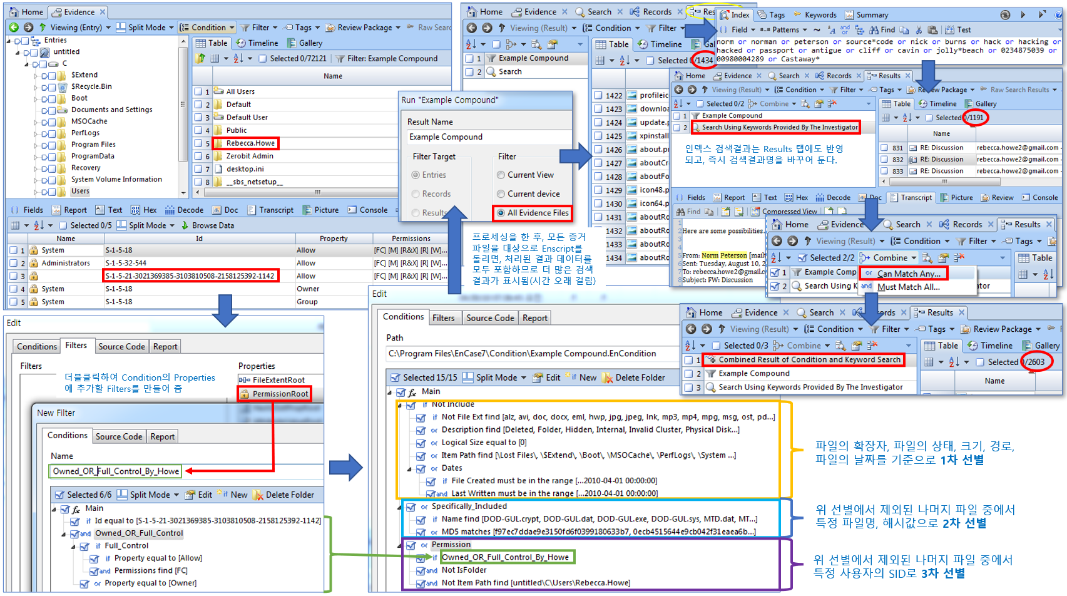Click the up-arrow icon before Viewing (Entry)
The image size is (1067, 596).
tap(43, 28)
